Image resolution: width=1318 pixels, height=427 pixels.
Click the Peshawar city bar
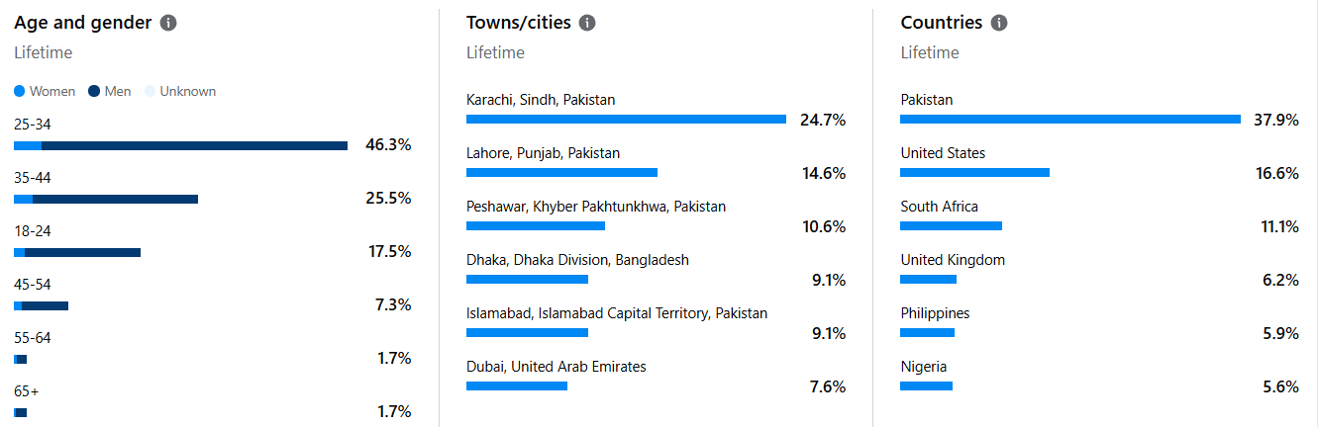coord(535,225)
